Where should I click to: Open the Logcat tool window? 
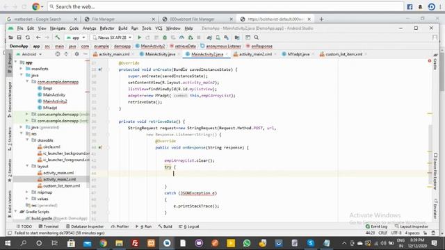click(189, 226)
